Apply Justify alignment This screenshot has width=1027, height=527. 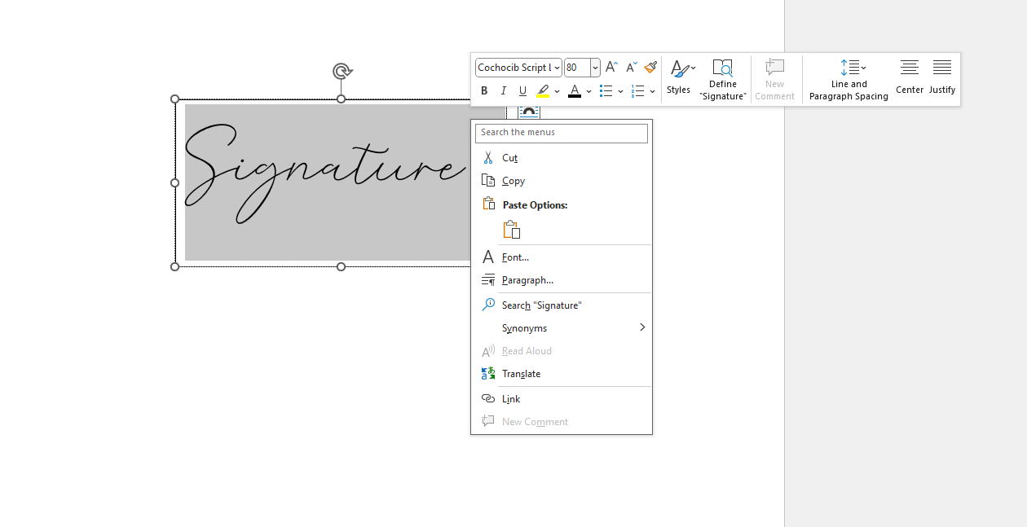[941, 78]
